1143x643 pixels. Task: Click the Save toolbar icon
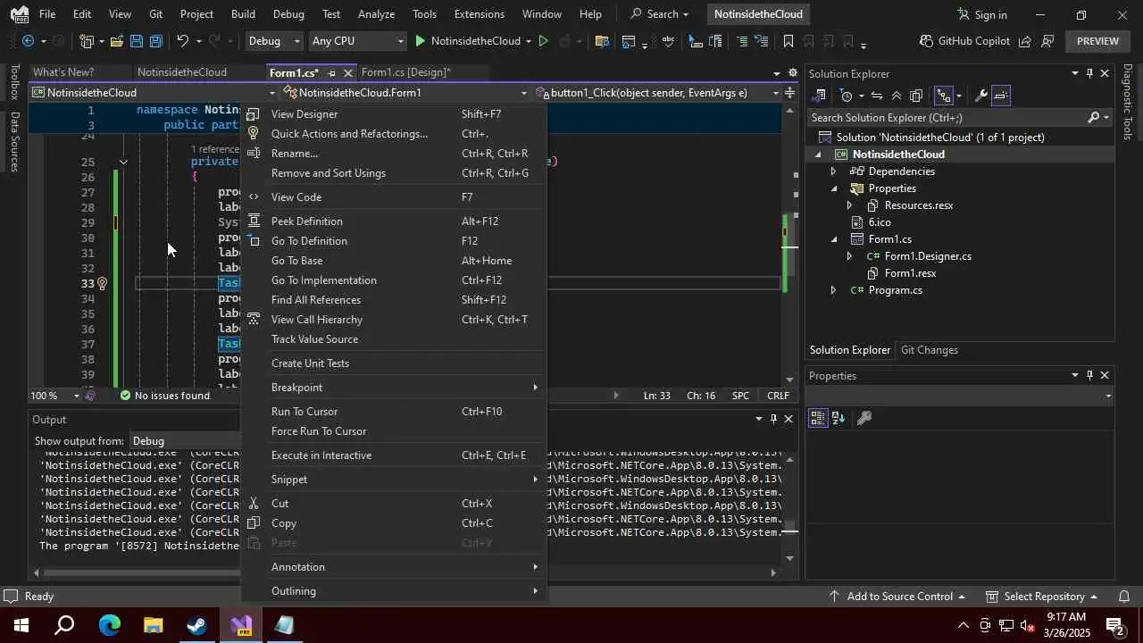(136, 41)
